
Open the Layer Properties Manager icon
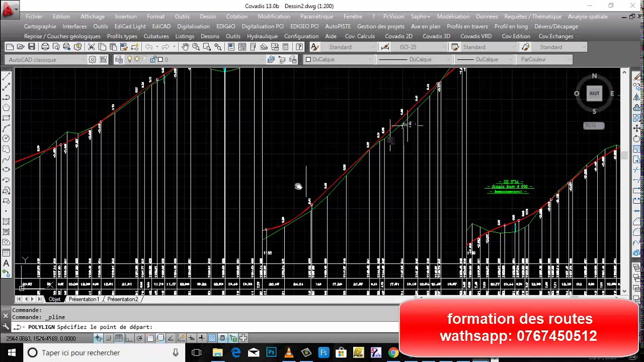(119, 59)
